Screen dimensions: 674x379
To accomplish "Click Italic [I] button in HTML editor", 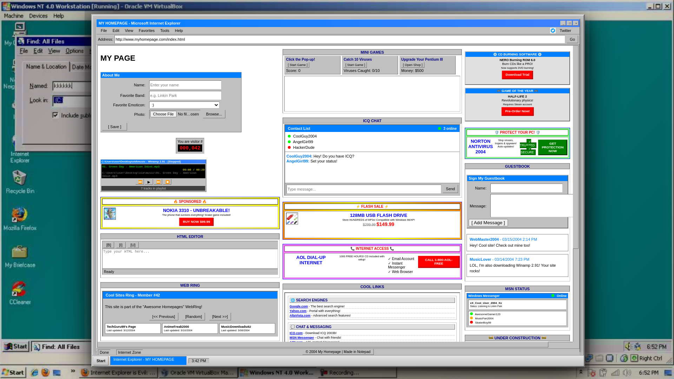I will 121,245.
